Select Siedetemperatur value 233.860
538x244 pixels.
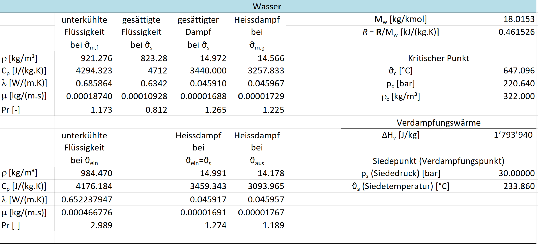coord(519,186)
